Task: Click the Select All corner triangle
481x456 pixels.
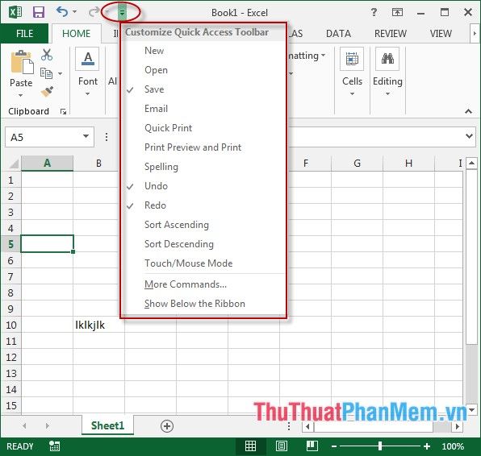Action: [13, 164]
